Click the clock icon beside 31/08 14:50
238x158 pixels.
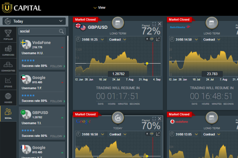click(x=172, y=39)
